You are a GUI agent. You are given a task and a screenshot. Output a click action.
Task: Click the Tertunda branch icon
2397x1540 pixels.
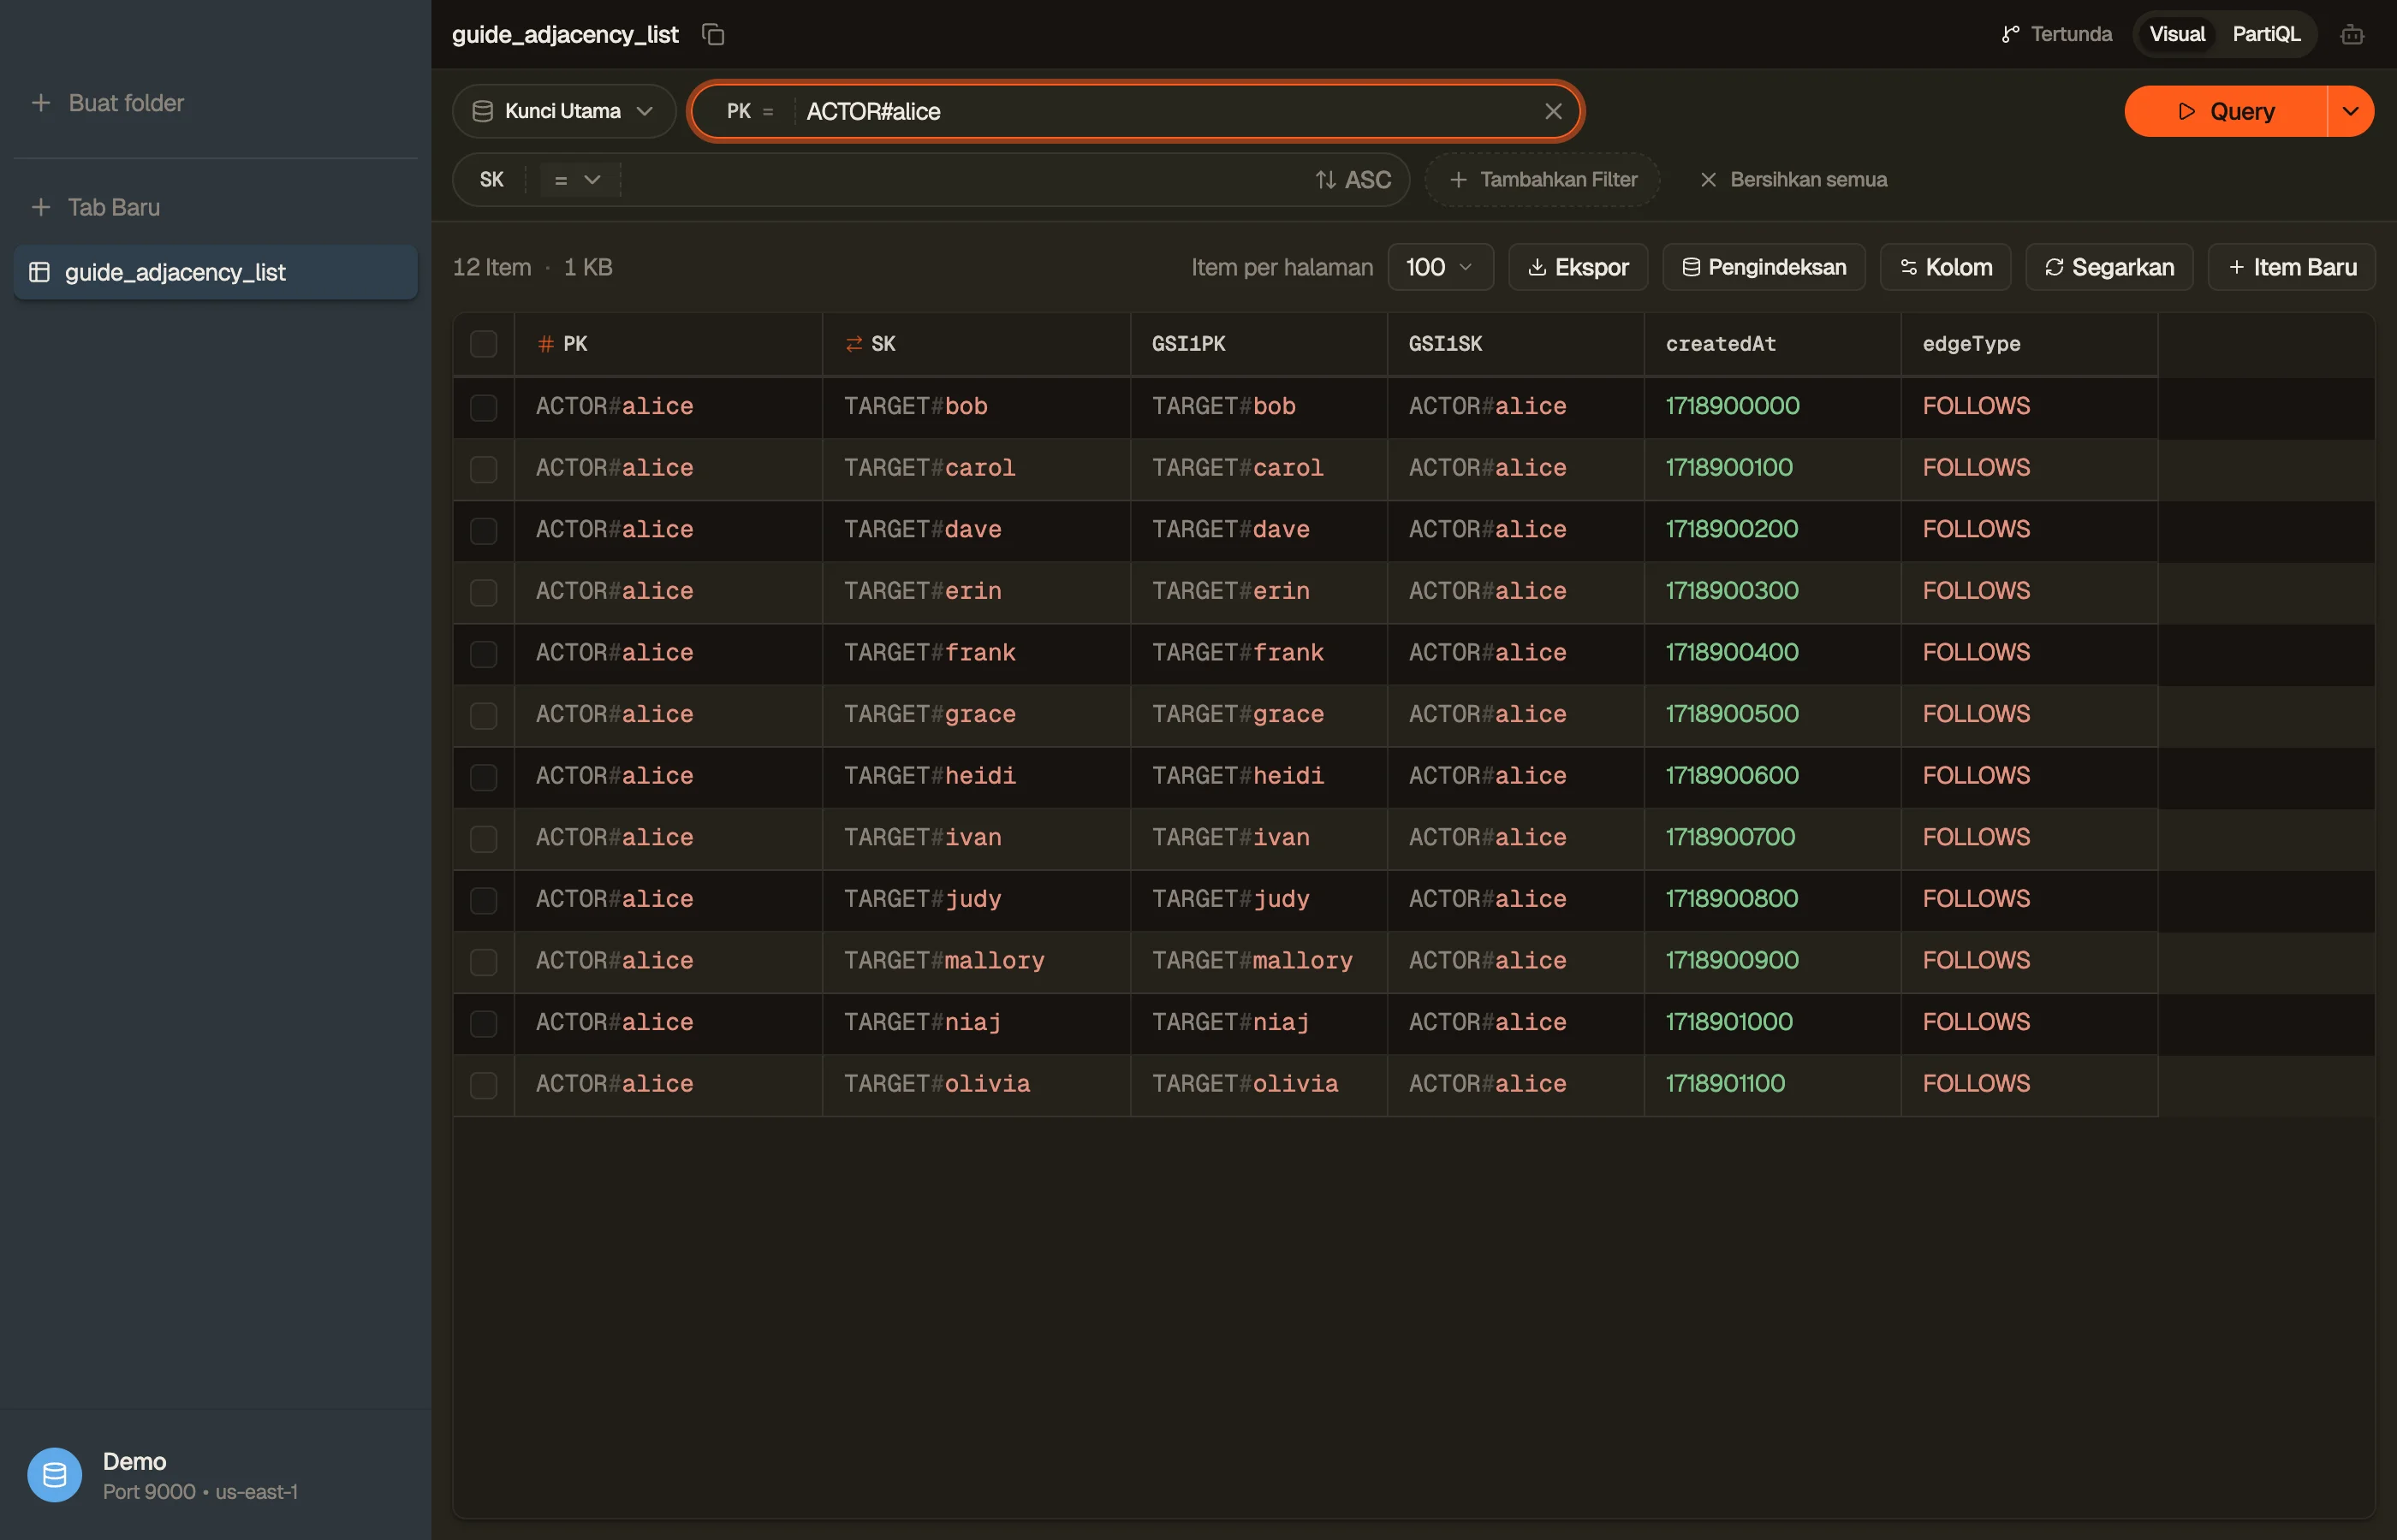[2010, 35]
